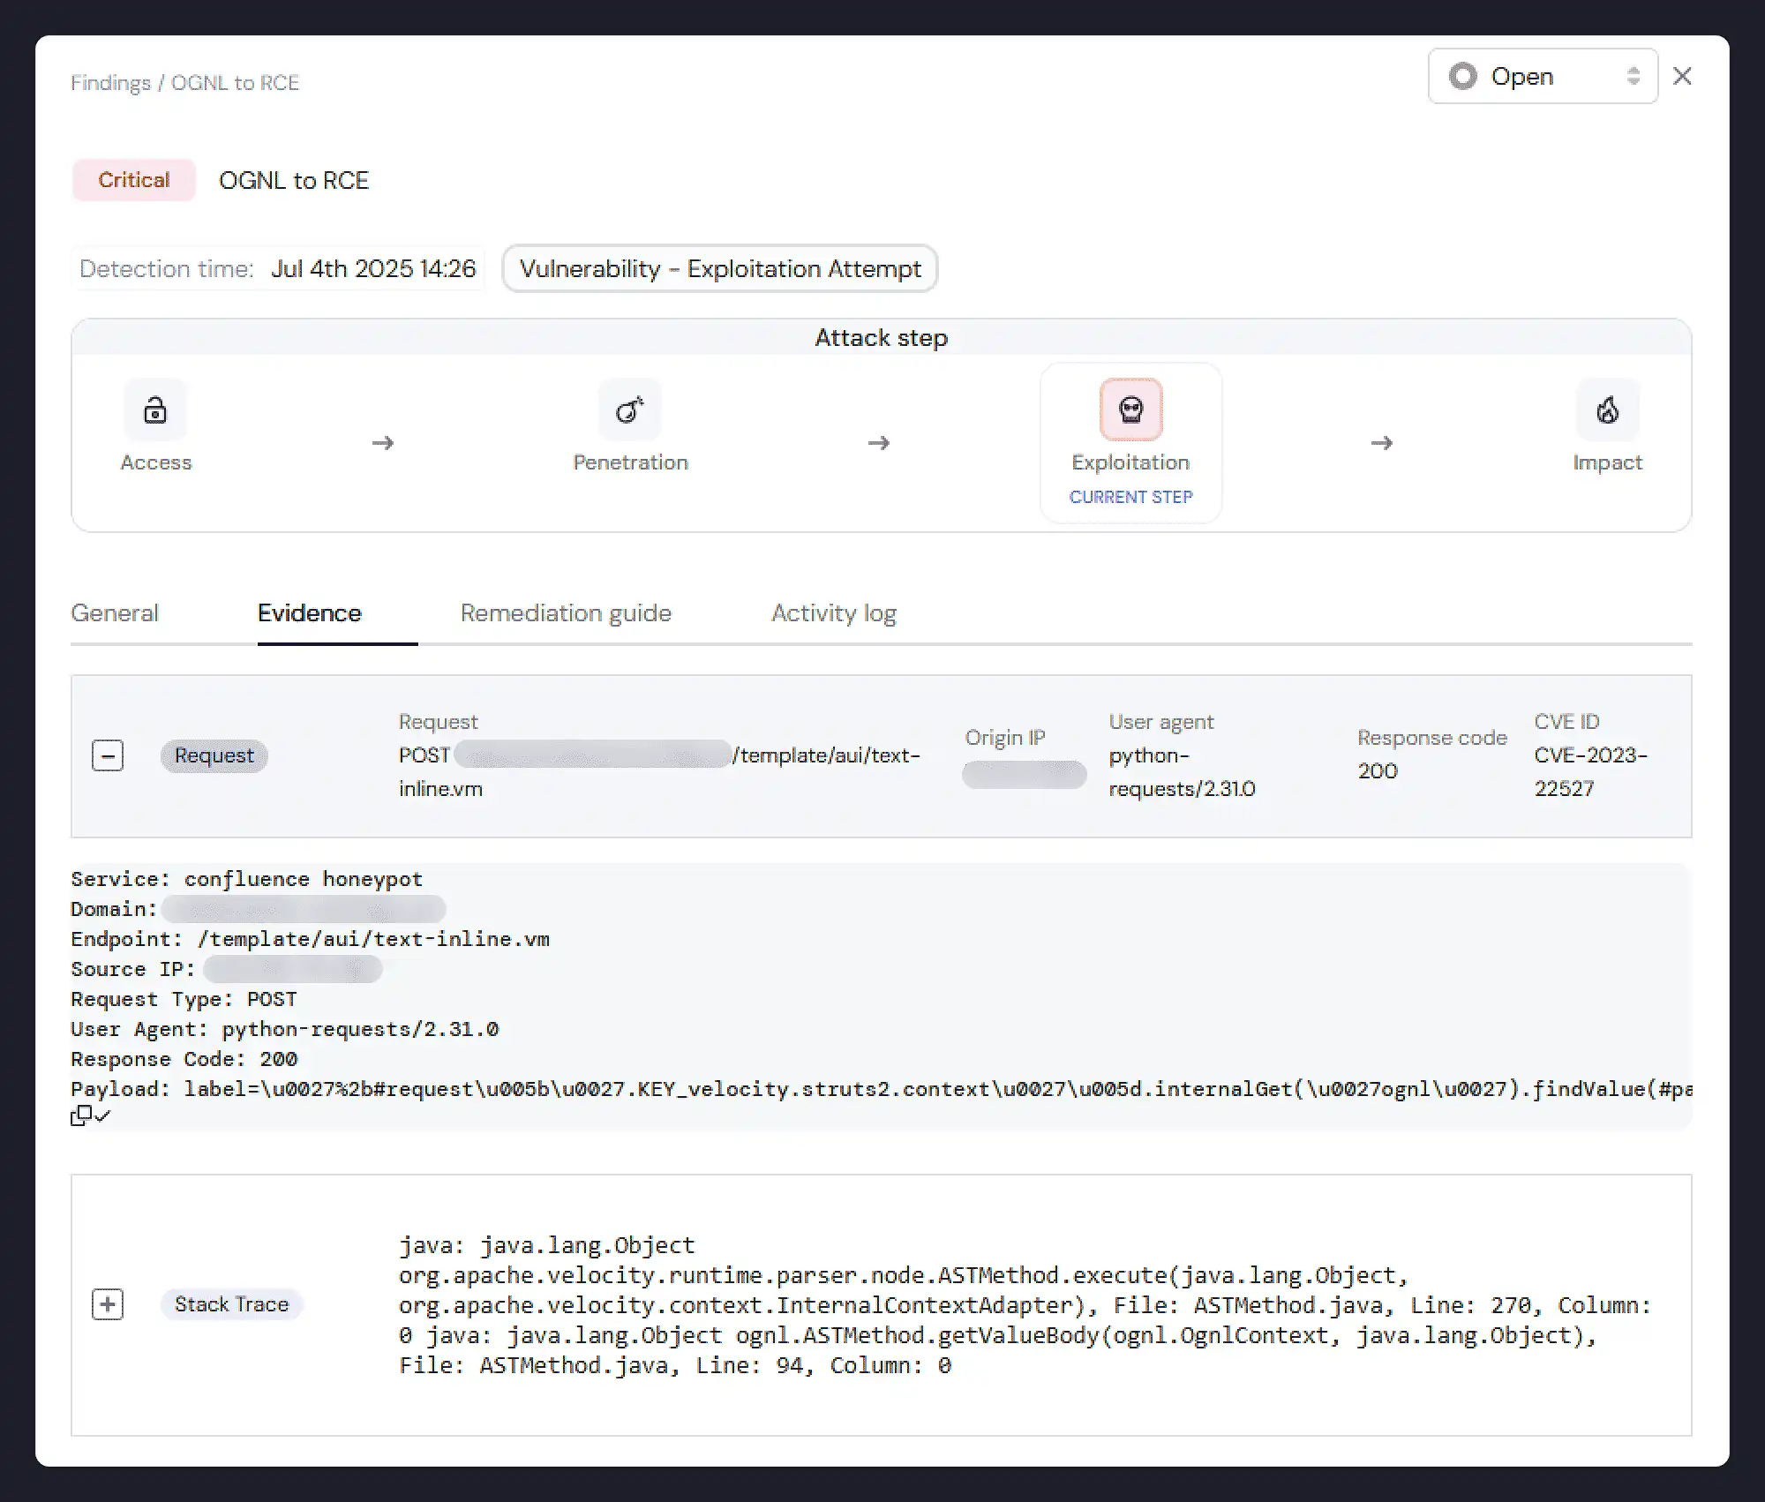Expand the Stack Trace section
Screen dimensions: 1765x1502
click(108, 1304)
